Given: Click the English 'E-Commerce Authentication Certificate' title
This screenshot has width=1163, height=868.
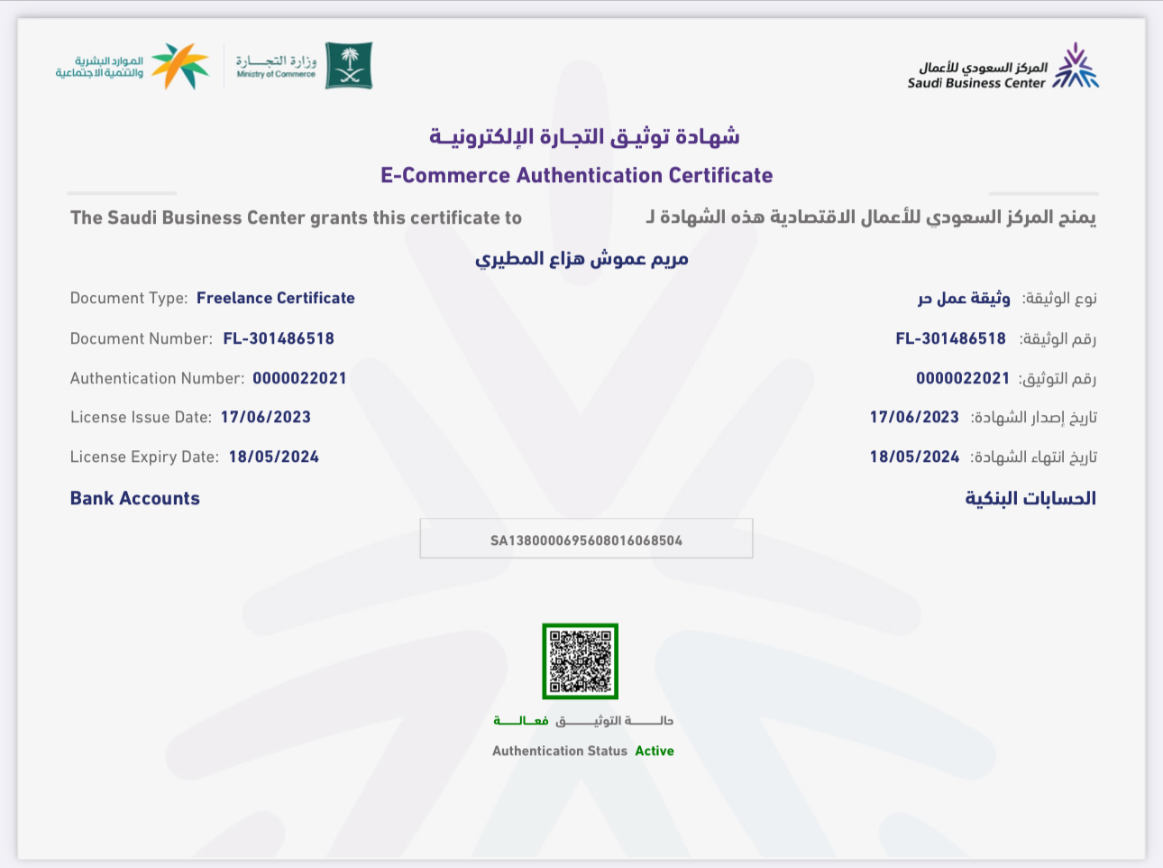Looking at the screenshot, I should (x=576, y=175).
